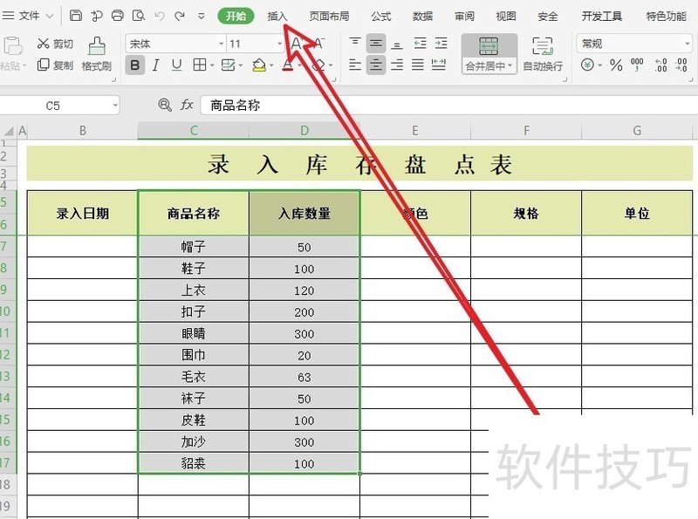Click the Save icon in quick access toolbar

coord(76,16)
